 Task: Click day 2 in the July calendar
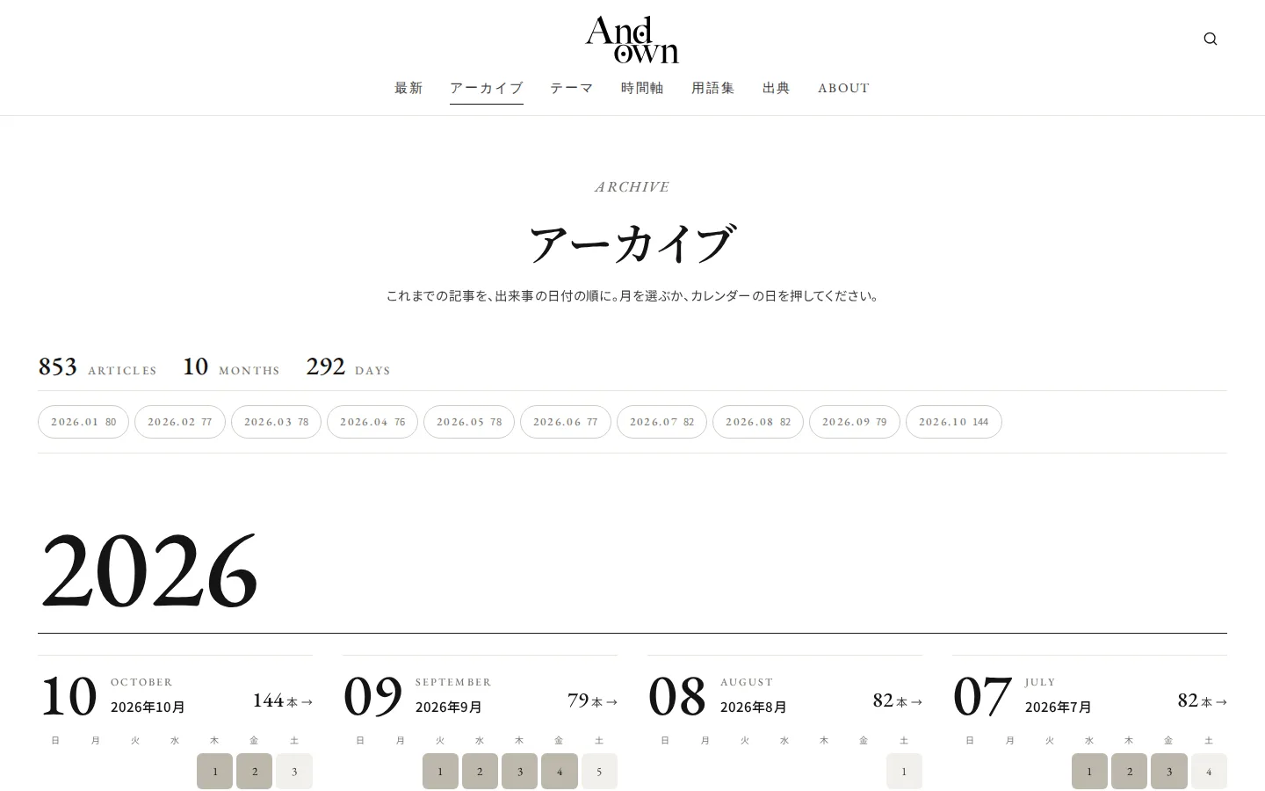pos(1129,772)
